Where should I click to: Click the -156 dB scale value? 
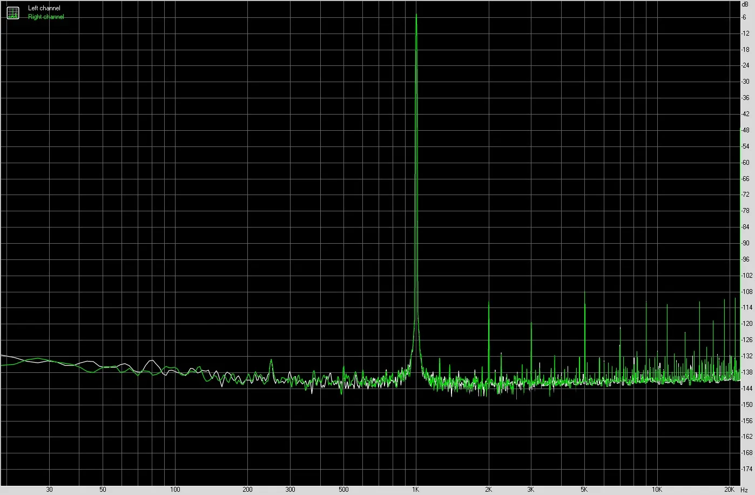click(747, 420)
